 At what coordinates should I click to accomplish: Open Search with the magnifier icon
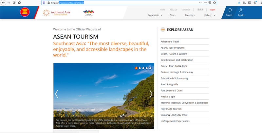click(229, 12)
